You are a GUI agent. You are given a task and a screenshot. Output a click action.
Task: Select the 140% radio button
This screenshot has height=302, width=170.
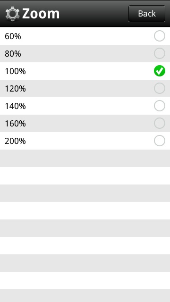point(160,106)
